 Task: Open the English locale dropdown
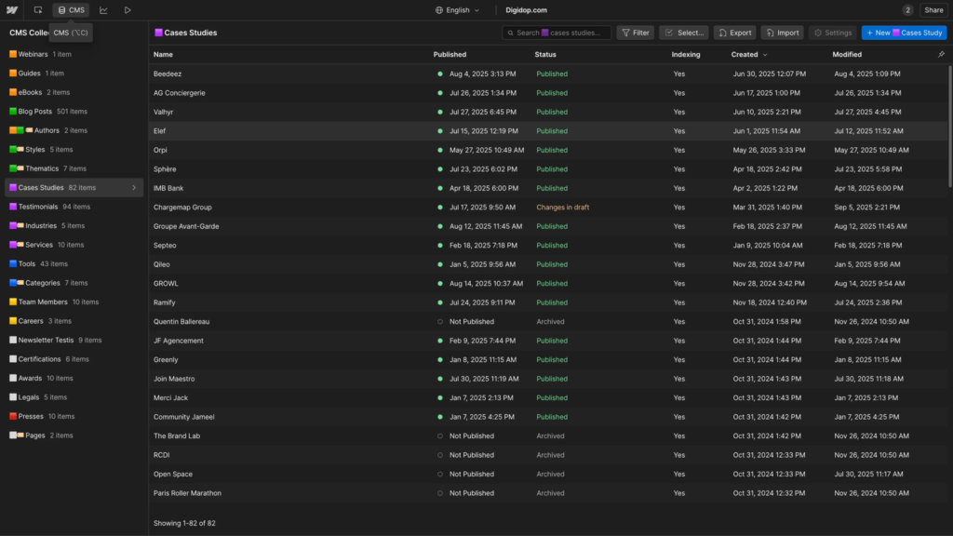tap(457, 10)
